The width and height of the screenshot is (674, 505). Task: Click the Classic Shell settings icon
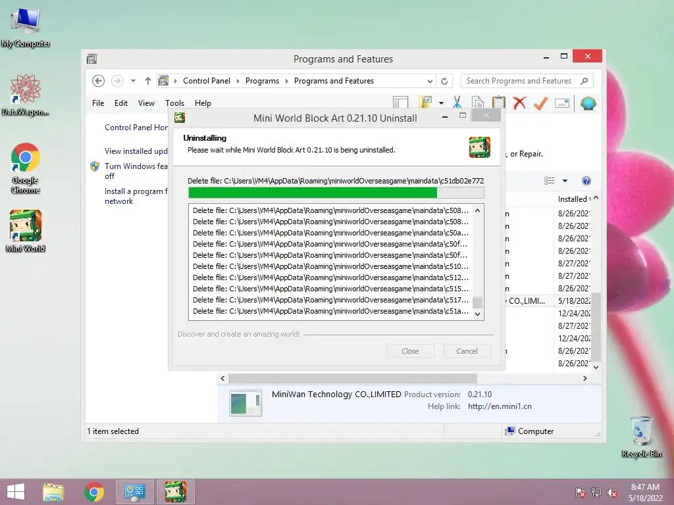click(588, 103)
